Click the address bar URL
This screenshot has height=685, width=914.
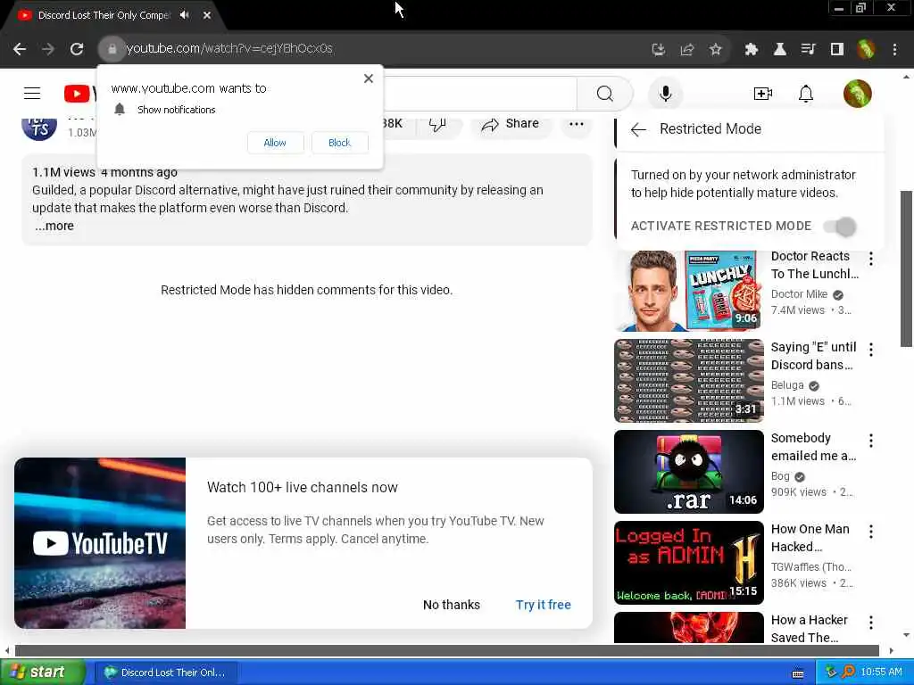click(x=229, y=49)
